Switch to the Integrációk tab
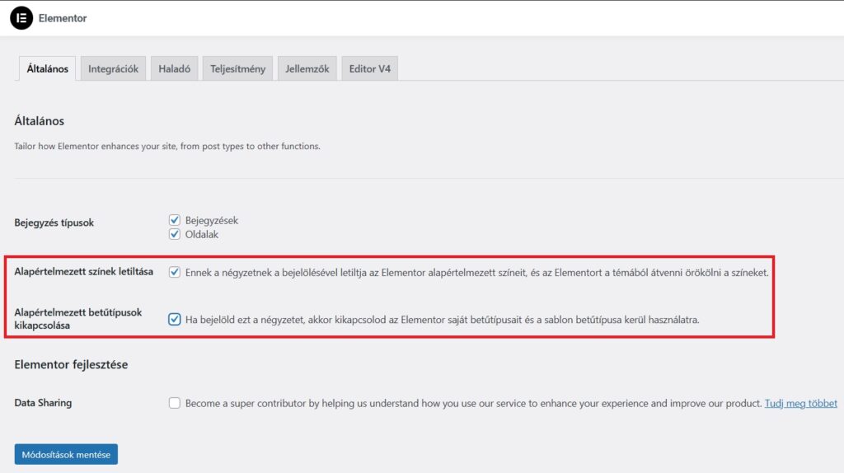844x473 pixels. tap(114, 69)
